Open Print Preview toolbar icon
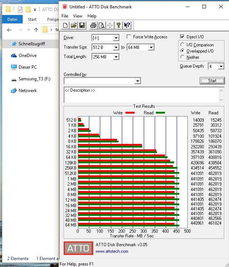 [102, 26]
